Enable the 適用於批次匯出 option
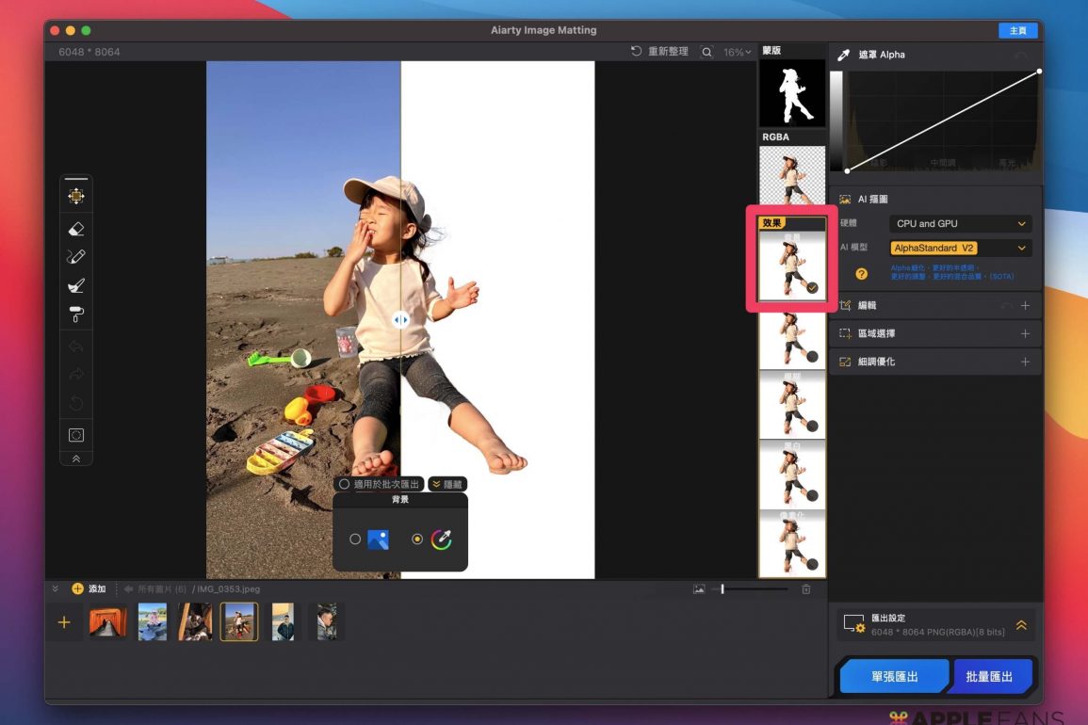 [x=345, y=484]
